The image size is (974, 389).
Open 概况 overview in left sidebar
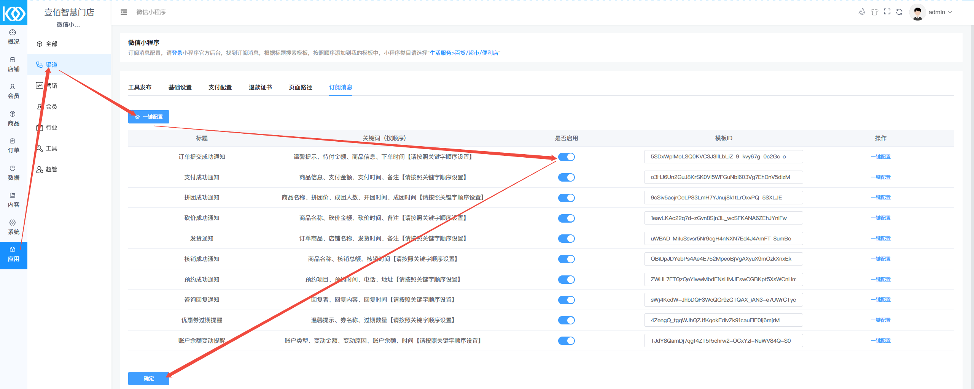(13, 37)
